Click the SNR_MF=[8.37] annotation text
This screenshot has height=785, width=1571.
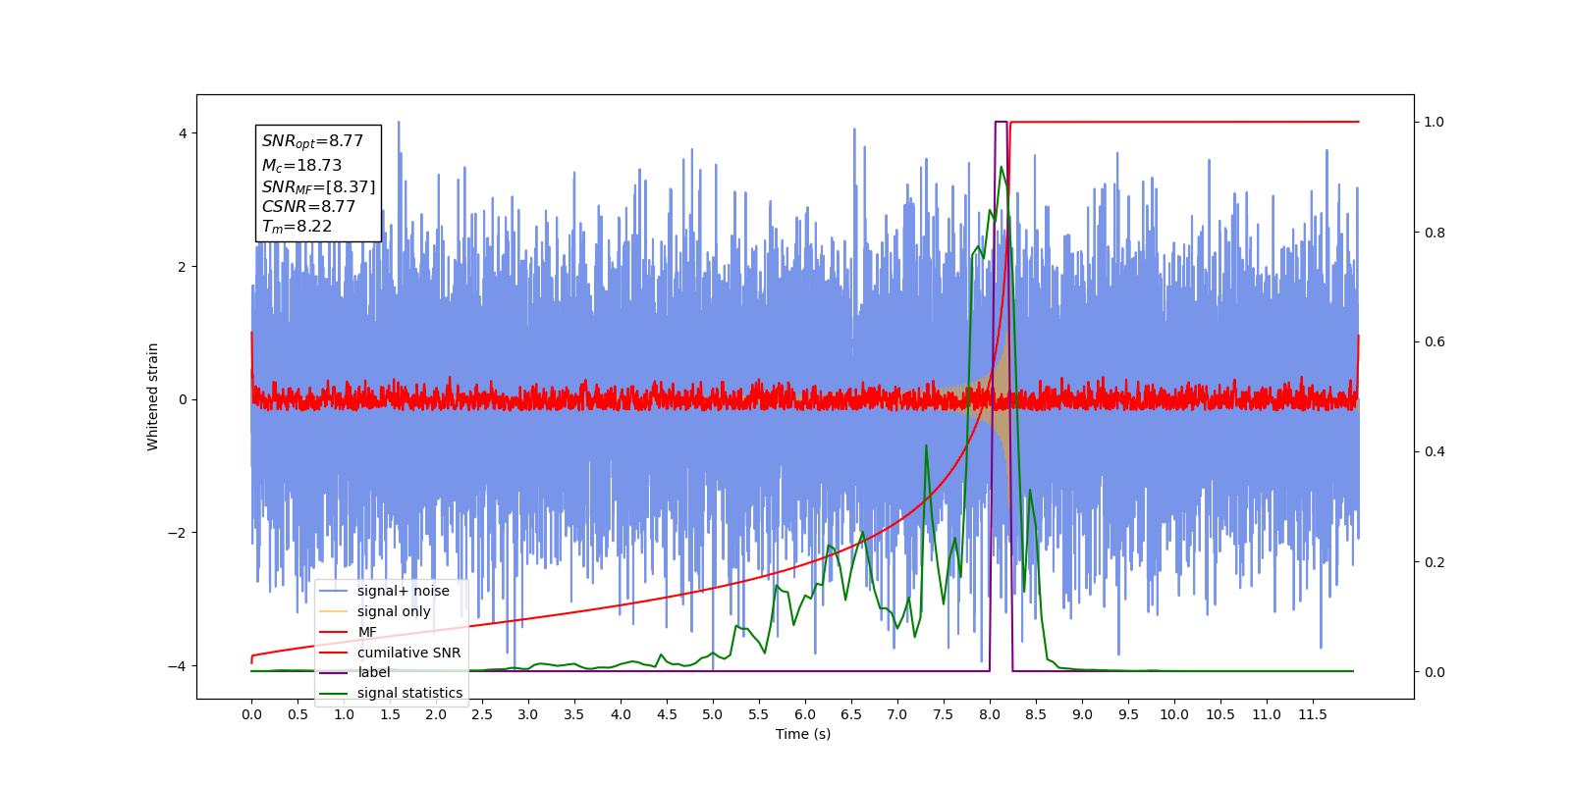point(318,186)
